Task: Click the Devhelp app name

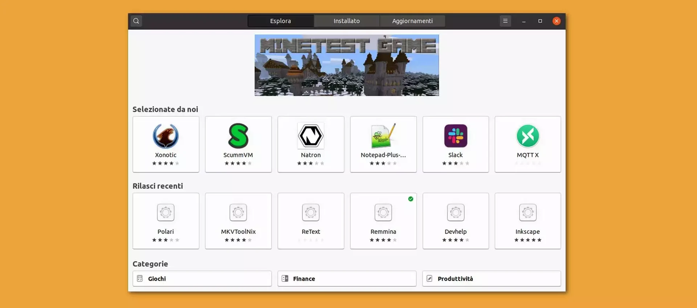Action: (456, 232)
